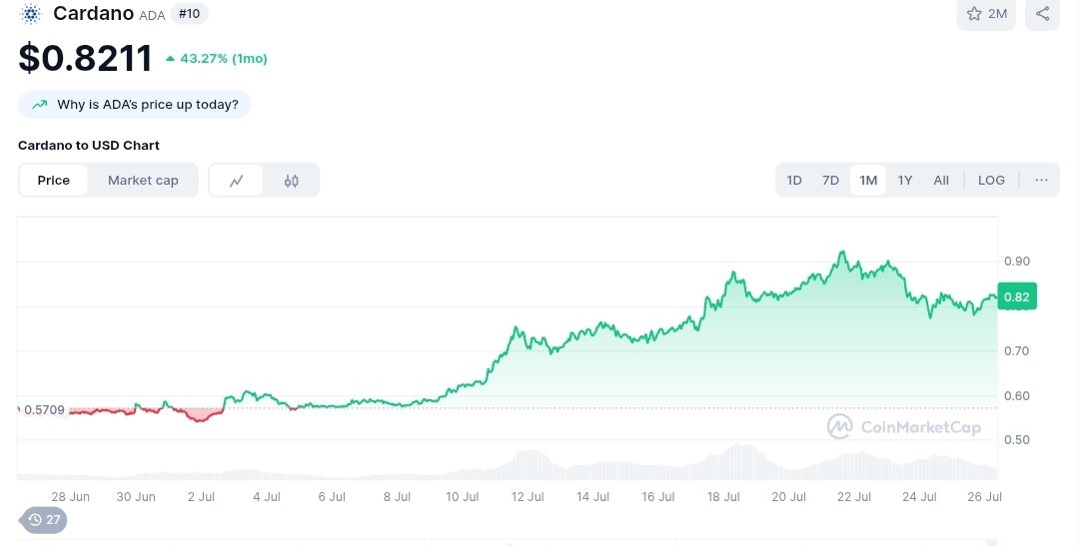Show the All time range

click(x=941, y=181)
